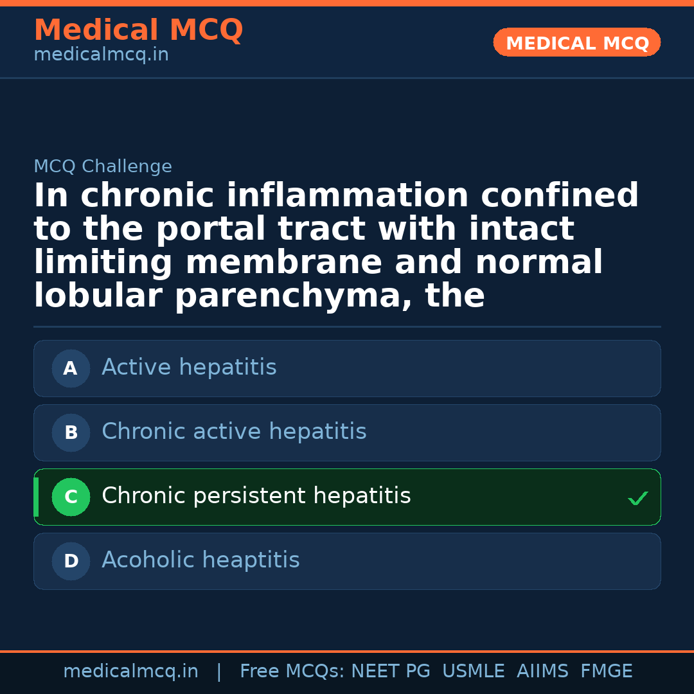Click the orange "Medical MCQ" header title

tap(138, 30)
